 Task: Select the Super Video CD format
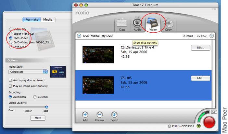pos(11,34)
